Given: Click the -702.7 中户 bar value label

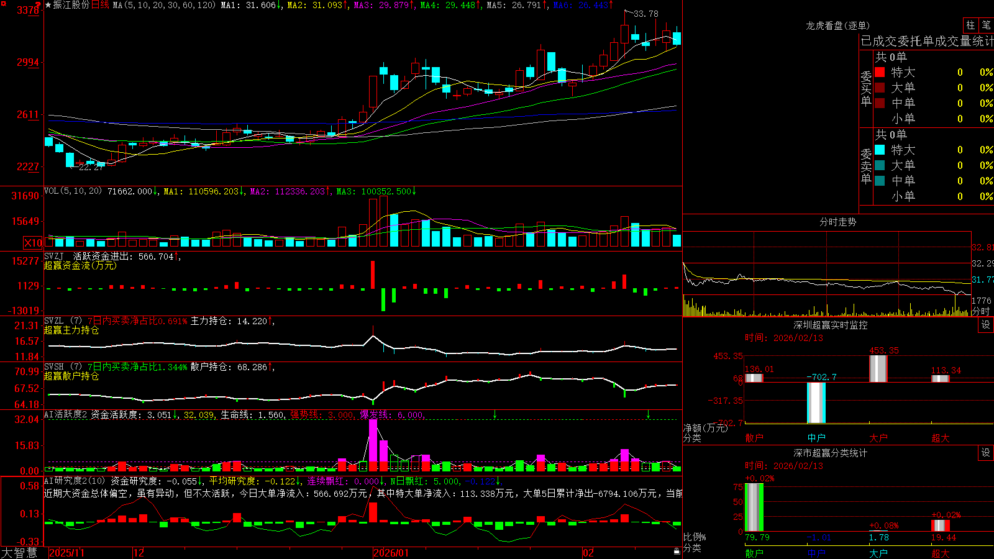Looking at the screenshot, I should [822, 377].
